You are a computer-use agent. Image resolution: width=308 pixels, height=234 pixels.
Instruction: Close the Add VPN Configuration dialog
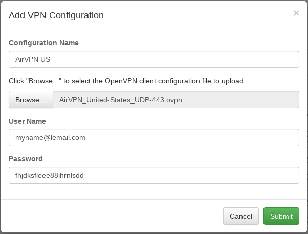pos(296,13)
